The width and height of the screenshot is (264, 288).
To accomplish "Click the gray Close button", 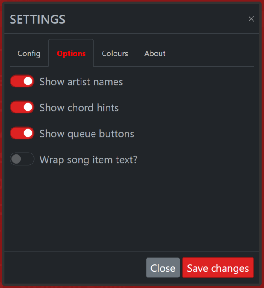I will pos(163,268).
